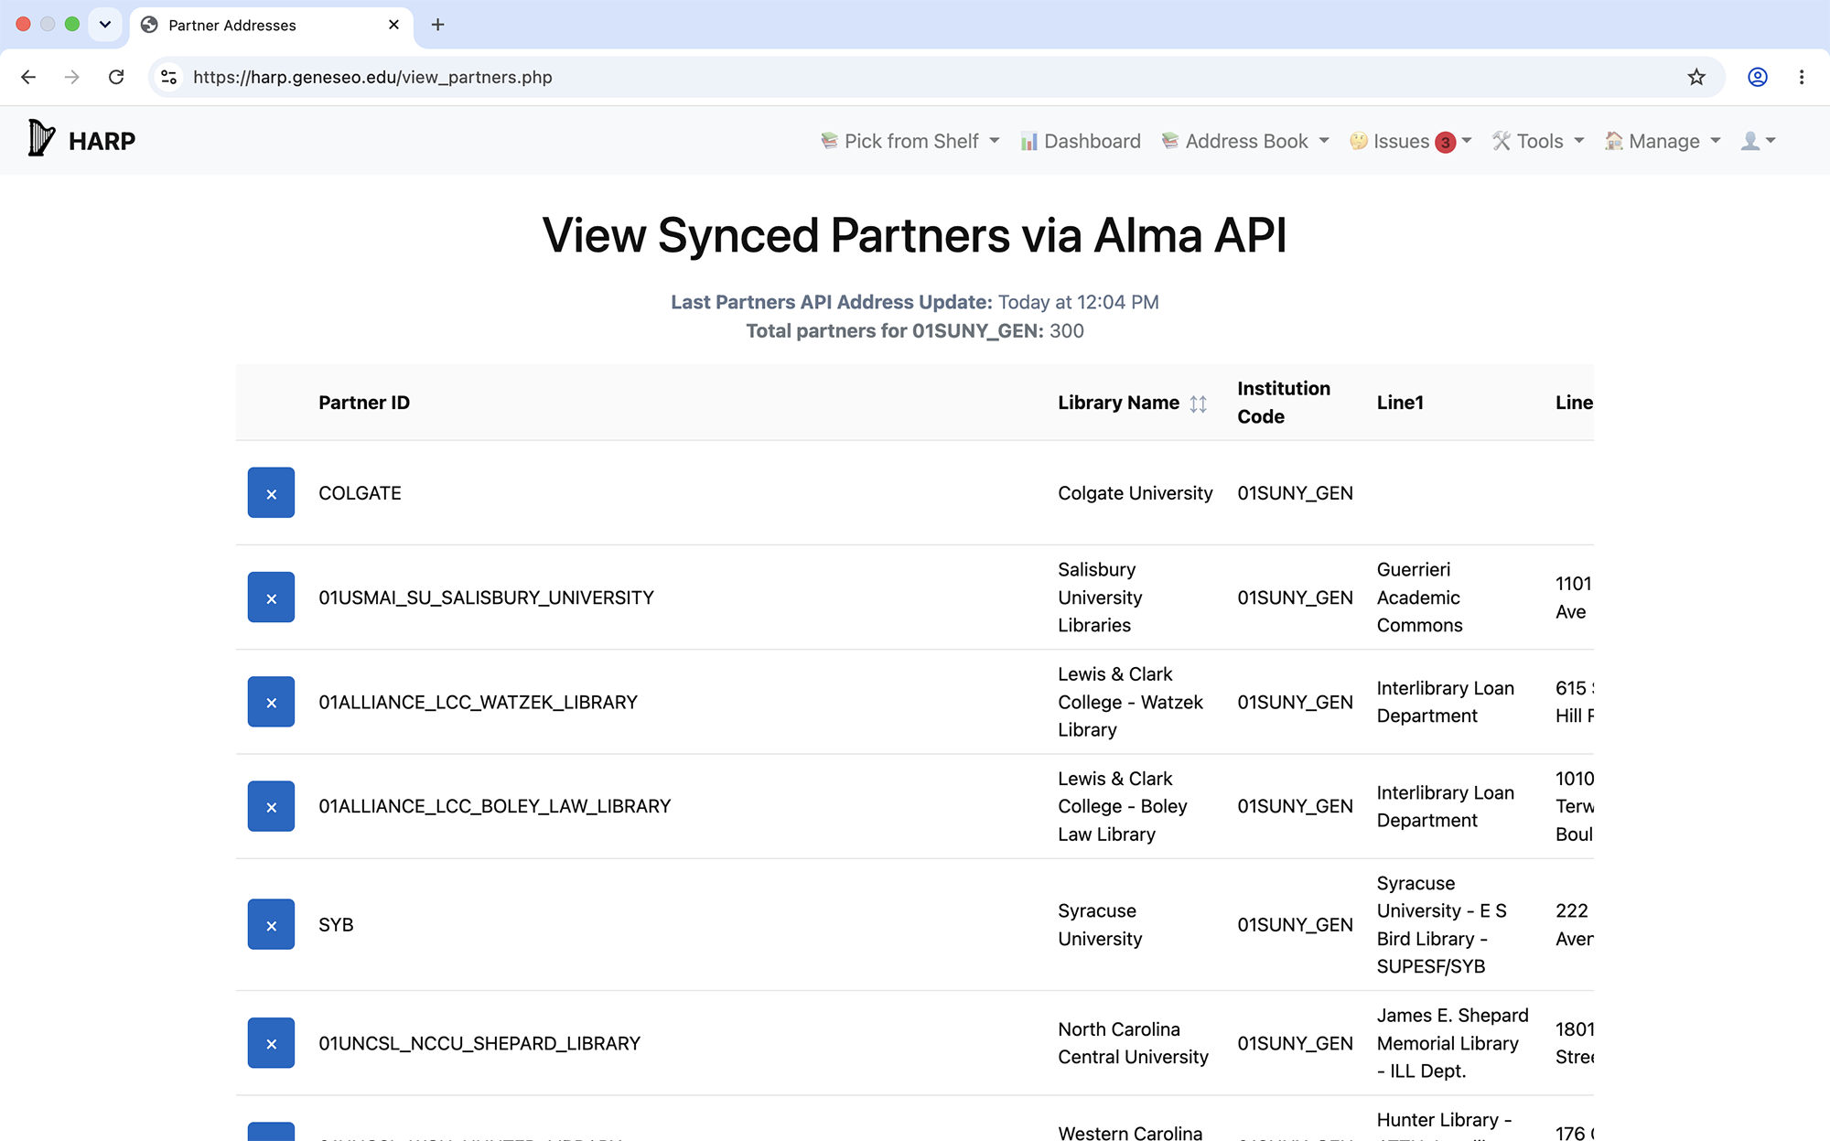The image size is (1830, 1141).
Task: Open the Chrome profile menu
Action: (1758, 77)
